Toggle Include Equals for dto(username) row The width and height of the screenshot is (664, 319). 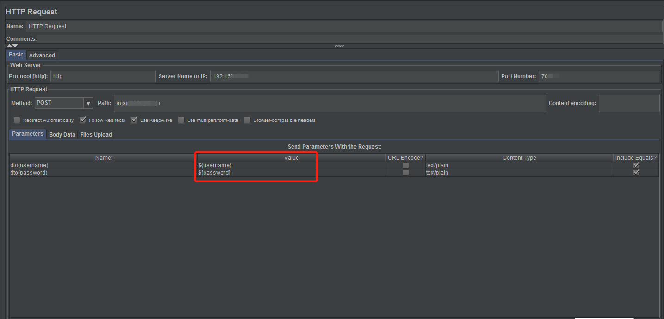pyautogui.click(x=636, y=165)
